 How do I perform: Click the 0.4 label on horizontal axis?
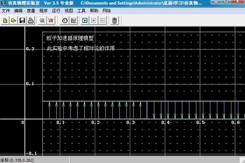point(166,123)
